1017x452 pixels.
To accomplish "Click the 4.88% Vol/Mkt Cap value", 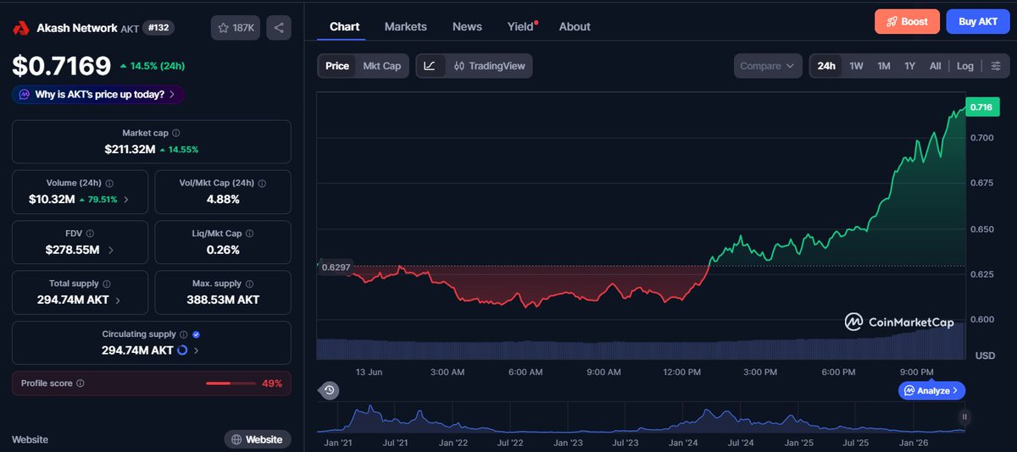I will [223, 200].
